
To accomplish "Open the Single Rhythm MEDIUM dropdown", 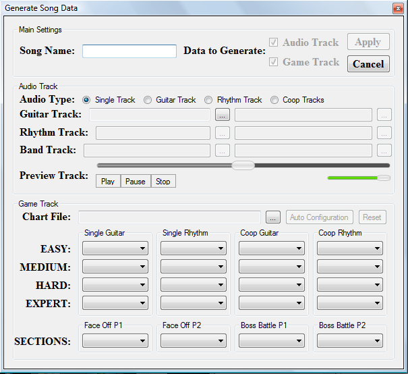I will pos(194,267).
